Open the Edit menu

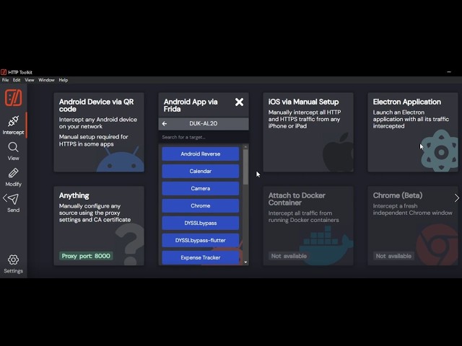coord(17,80)
